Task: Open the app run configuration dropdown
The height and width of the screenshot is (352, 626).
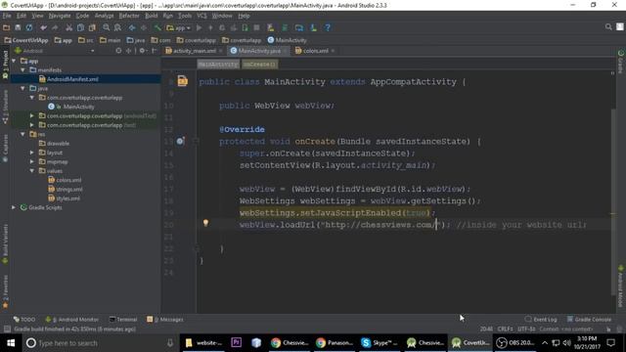Action: (178, 28)
